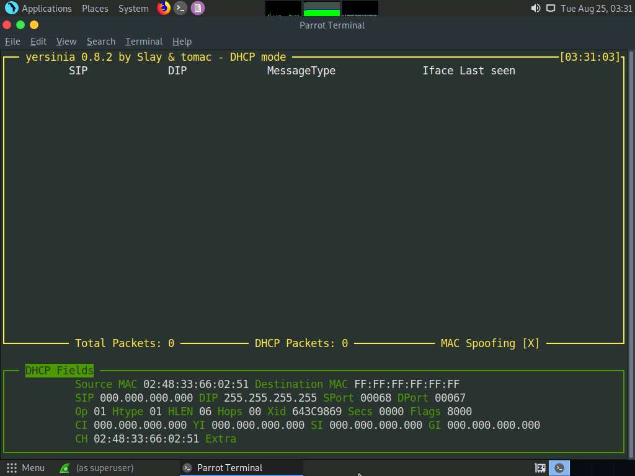Viewport: 635px width, 476px height.
Task: Click the highlighted terminal icon at bottom right
Action: (x=559, y=468)
